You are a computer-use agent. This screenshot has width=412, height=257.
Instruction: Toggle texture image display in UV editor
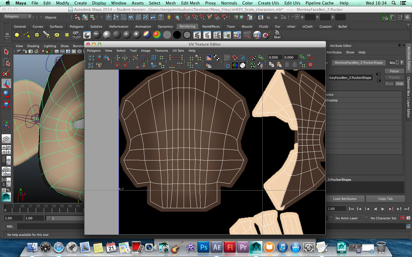pos(209,58)
